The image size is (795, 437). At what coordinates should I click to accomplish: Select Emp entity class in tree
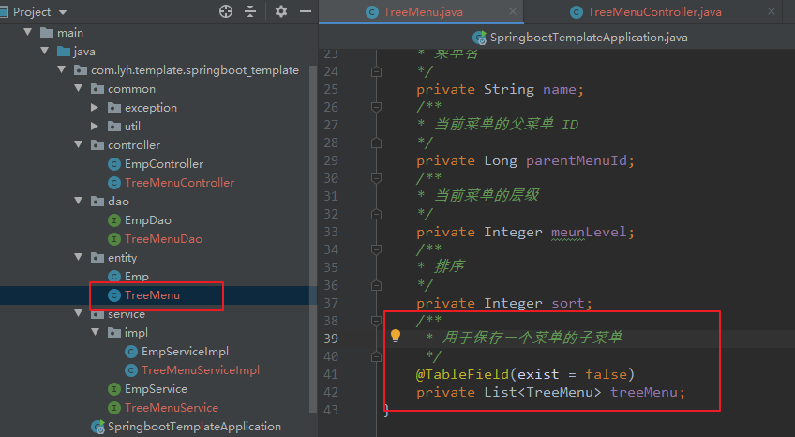[x=137, y=277]
